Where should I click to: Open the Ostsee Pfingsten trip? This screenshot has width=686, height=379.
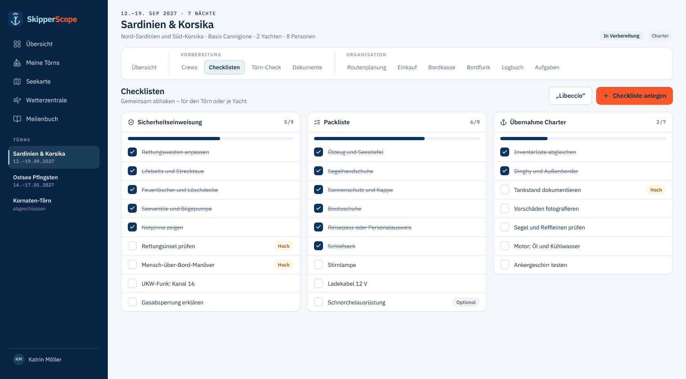(x=54, y=181)
